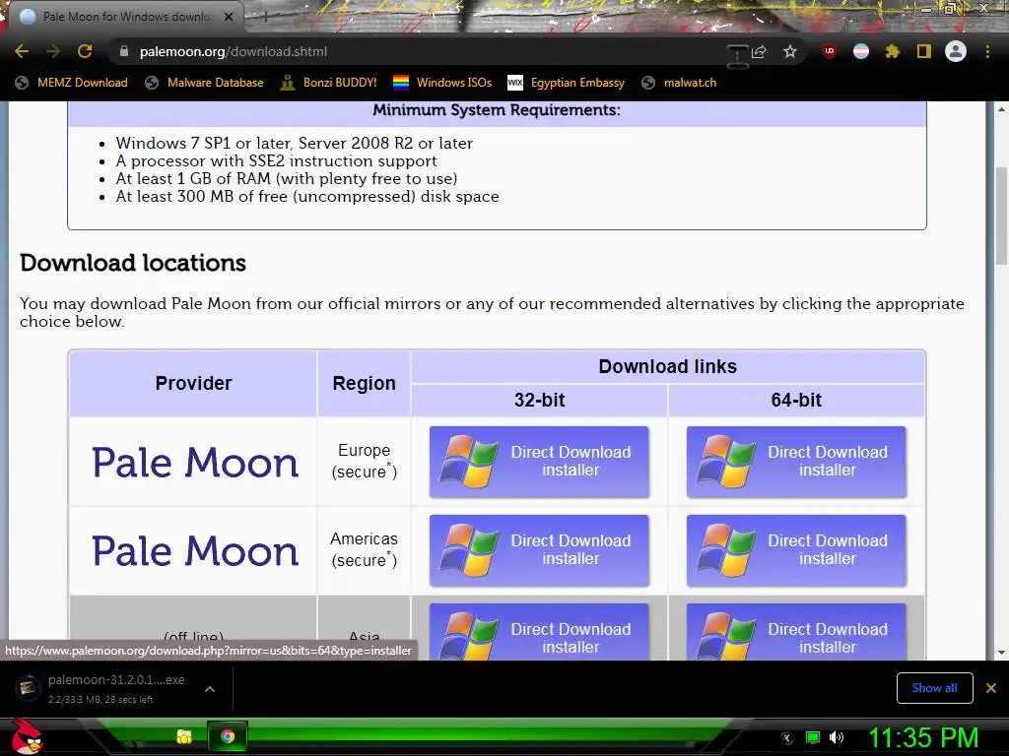Expand the palemoon download options chevron
Viewport: 1009px width, 756px height.
210,689
